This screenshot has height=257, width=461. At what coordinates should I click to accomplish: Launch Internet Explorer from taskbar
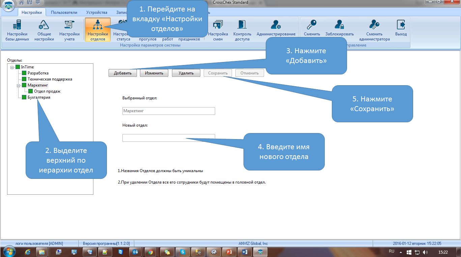[x=28, y=252]
